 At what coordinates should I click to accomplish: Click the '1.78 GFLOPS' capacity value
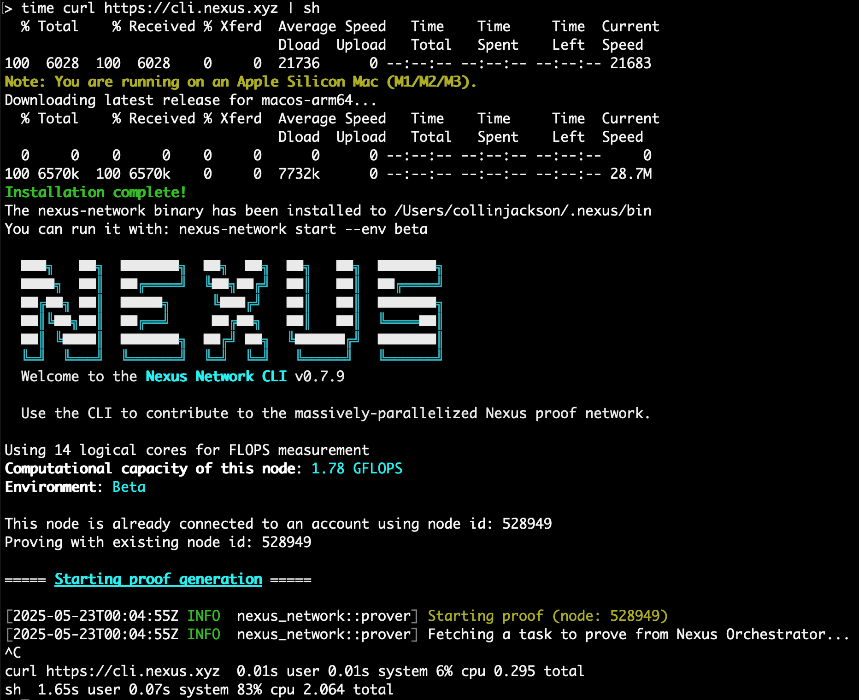click(357, 468)
